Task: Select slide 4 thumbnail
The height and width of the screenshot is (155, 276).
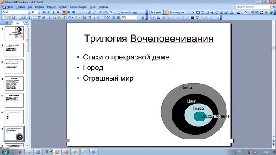Action: click(x=14, y=84)
